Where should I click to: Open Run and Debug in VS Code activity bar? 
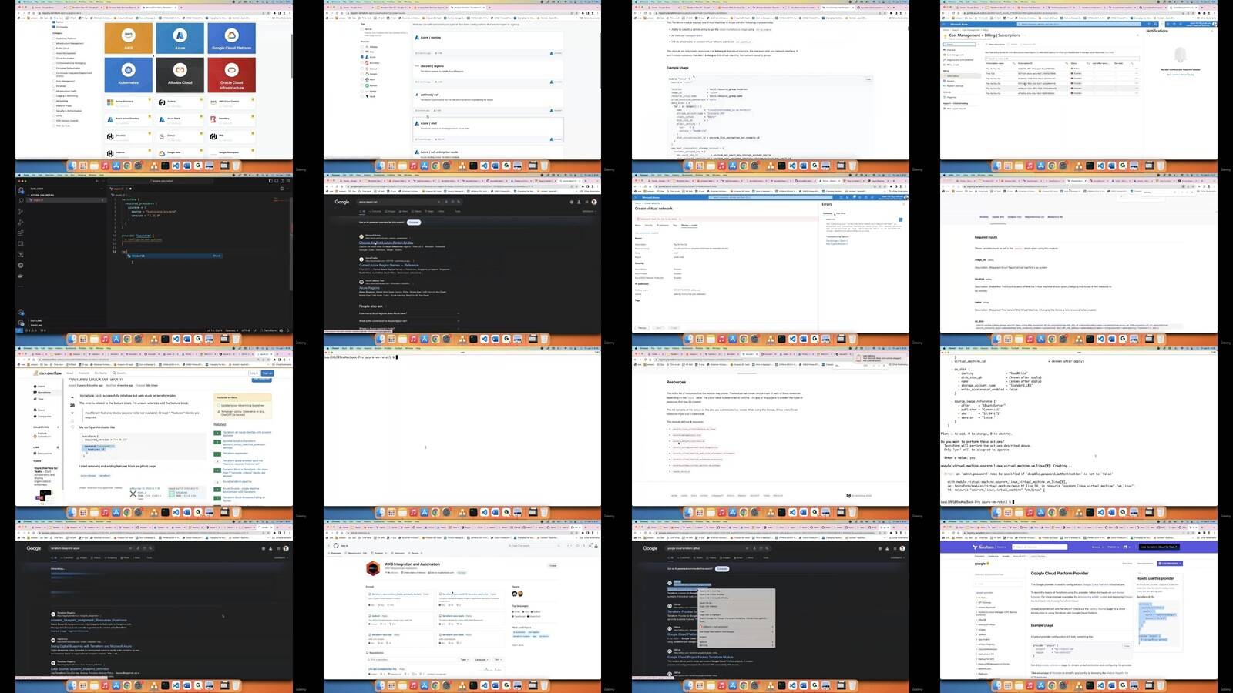(21, 223)
